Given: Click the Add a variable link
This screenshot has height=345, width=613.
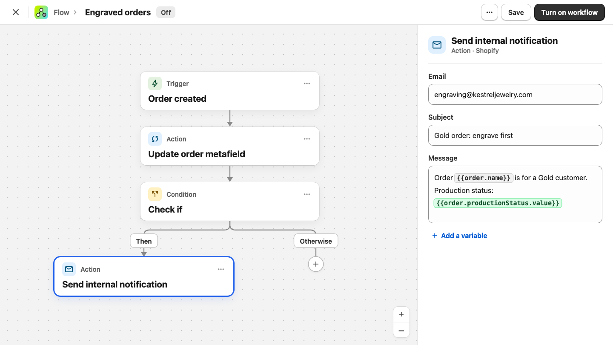Looking at the screenshot, I should pyautogui.click(x=464, y=236).
